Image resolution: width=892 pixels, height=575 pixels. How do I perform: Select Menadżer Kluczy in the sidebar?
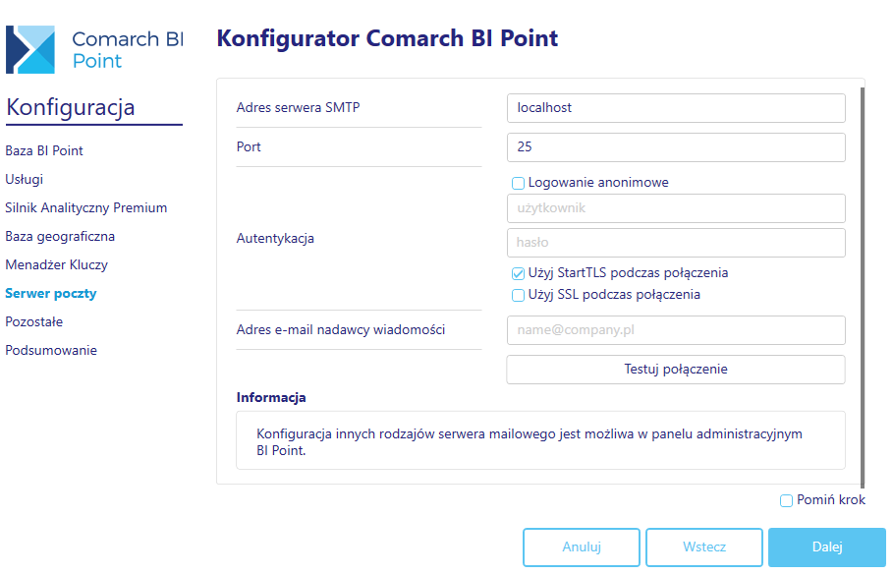pyautogui.click(x=56, y=264)
